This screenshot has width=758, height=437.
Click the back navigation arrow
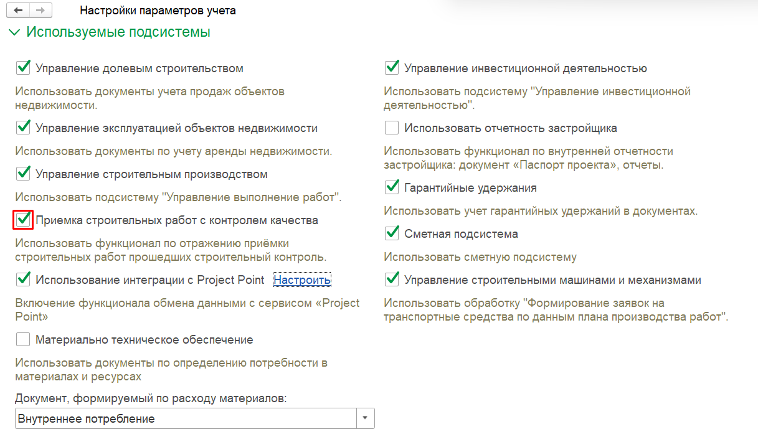tap(18, 11)
